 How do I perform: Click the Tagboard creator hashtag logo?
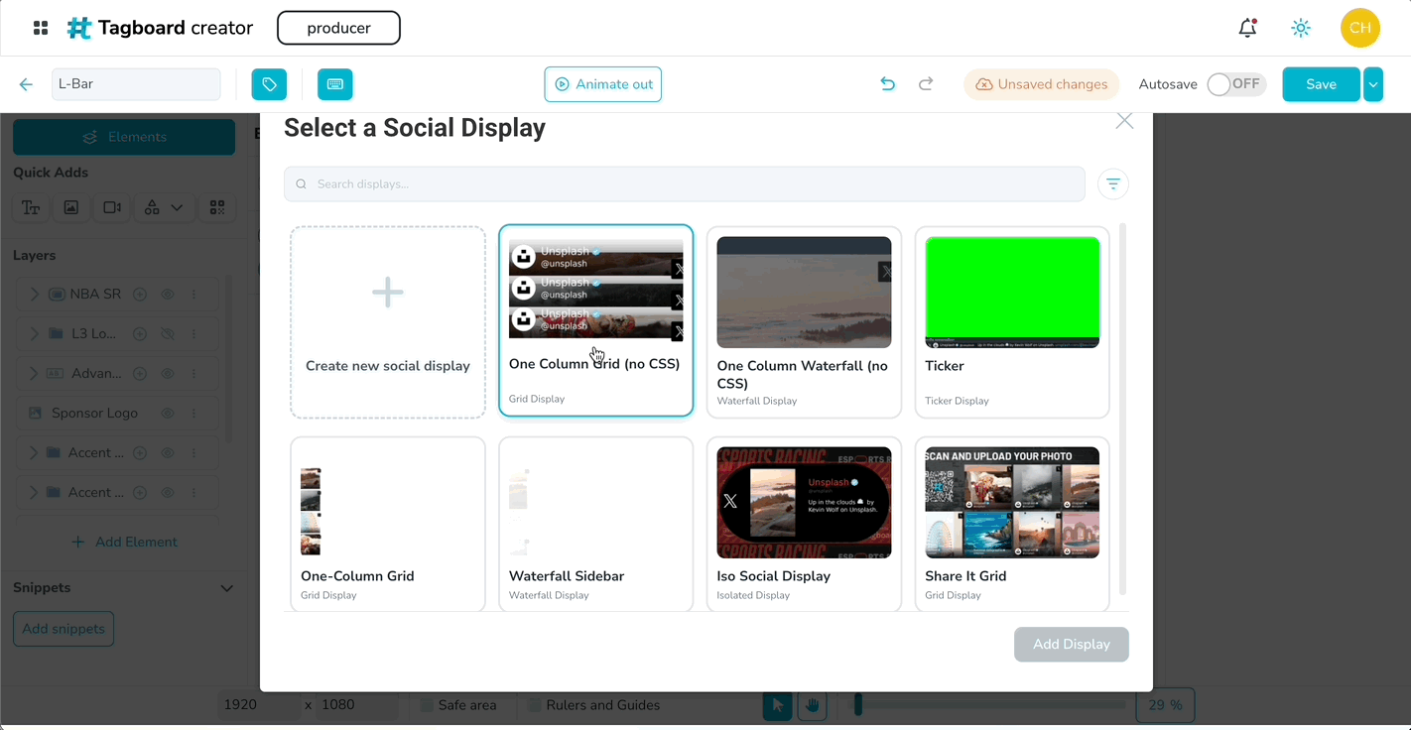[79, 28]
